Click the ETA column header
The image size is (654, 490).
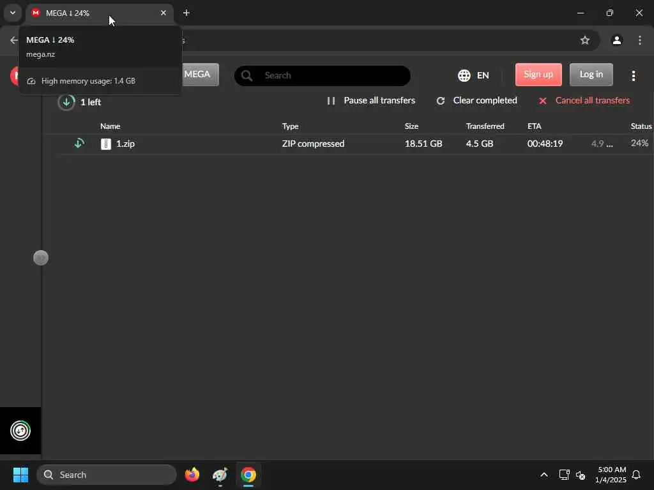535,126
